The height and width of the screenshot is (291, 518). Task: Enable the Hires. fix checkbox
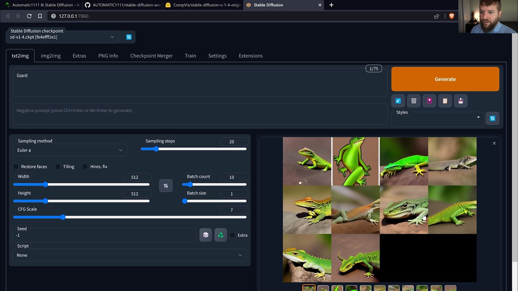(85, 167)
